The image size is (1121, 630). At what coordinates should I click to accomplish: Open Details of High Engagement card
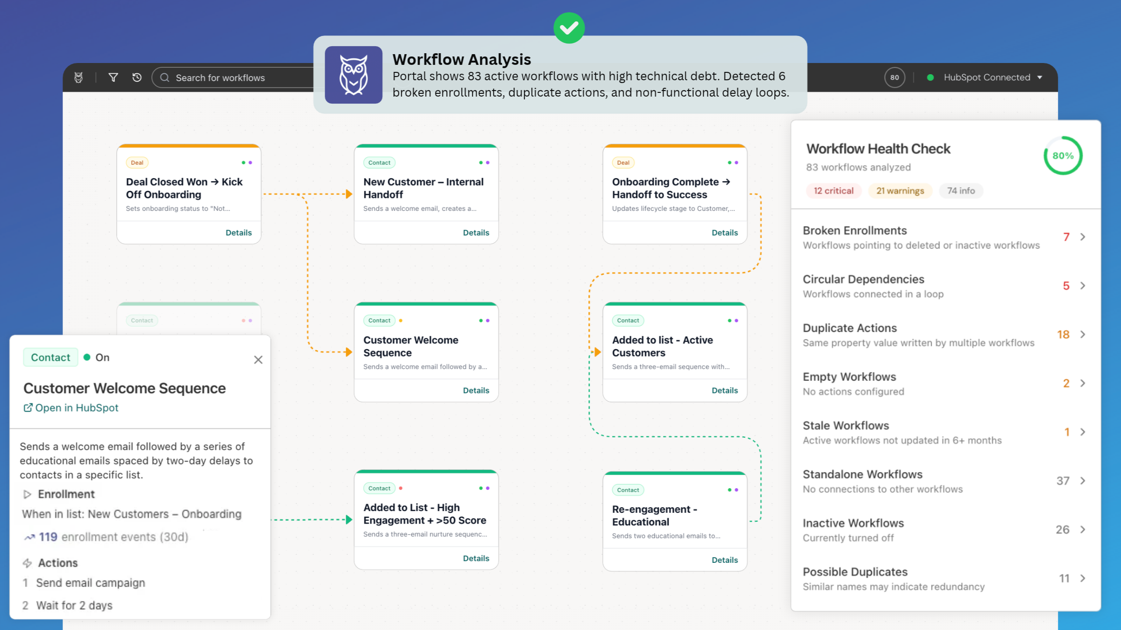(x=476, y=558)
